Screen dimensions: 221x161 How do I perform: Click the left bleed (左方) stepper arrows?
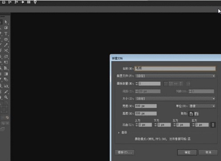(174, 125)
